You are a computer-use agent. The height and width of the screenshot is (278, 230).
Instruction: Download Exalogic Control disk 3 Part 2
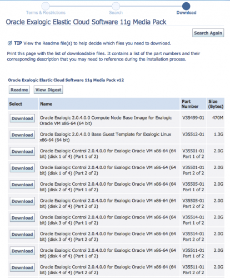pyautogui.click(x=22, y=235)
